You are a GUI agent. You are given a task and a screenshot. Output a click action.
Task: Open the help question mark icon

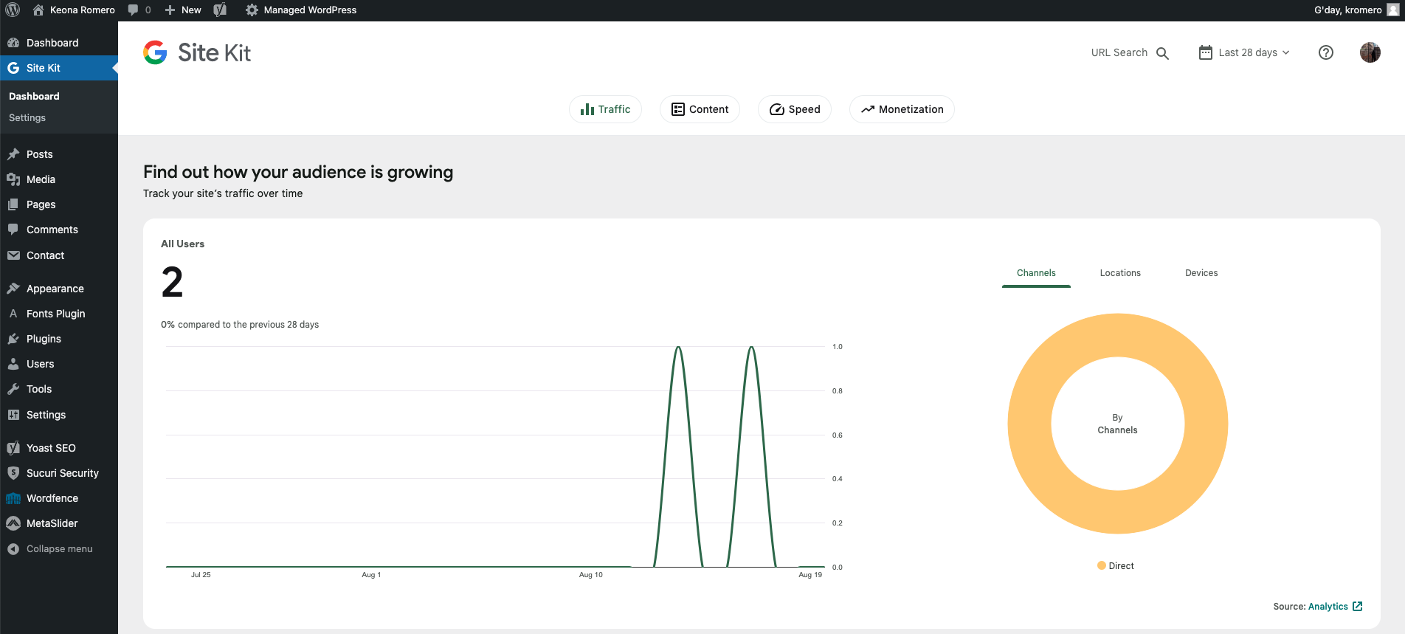pos(1326,52)
